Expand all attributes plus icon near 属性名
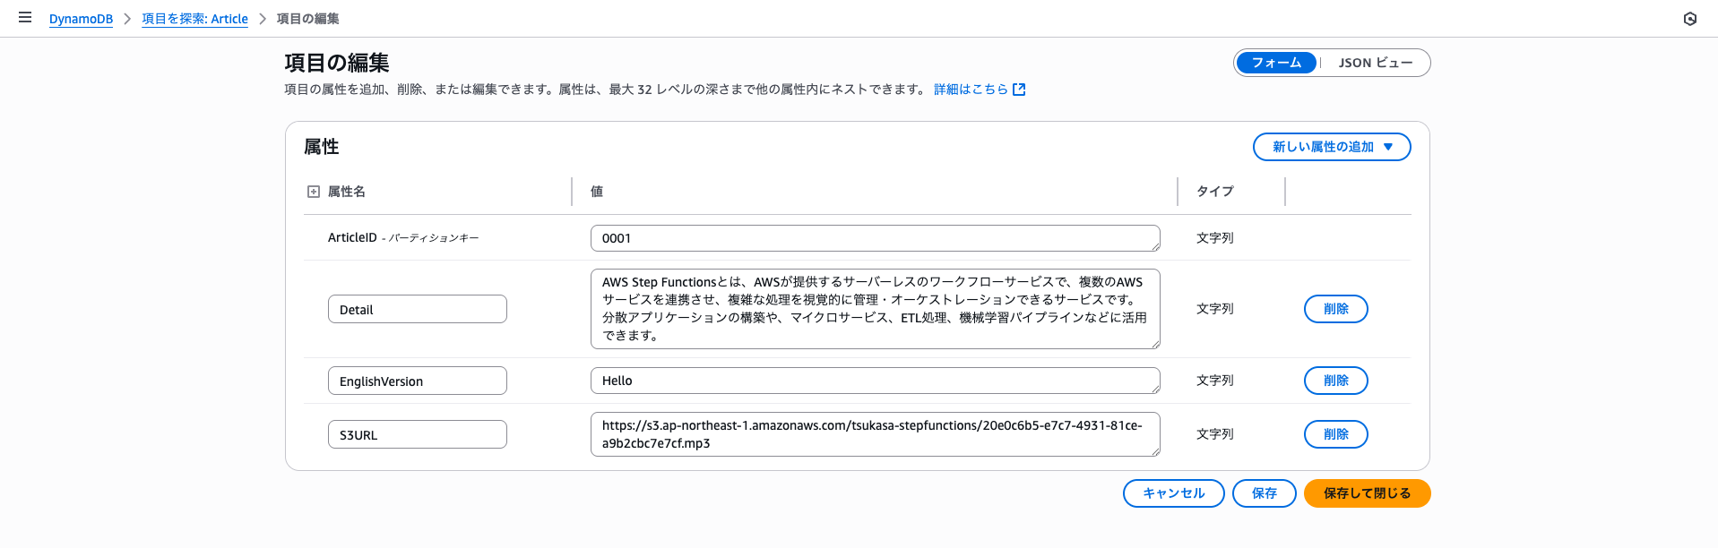1718x548 pixels. [x=314, y=192]
